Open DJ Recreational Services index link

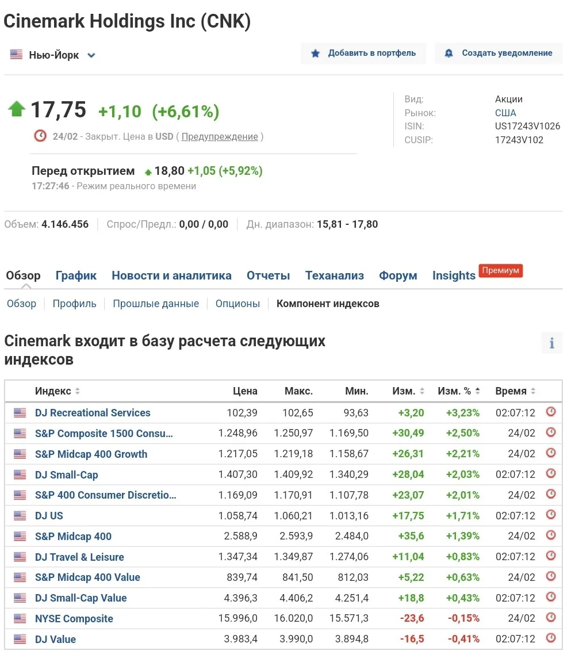pyautogui.click(x=93, y=413)
